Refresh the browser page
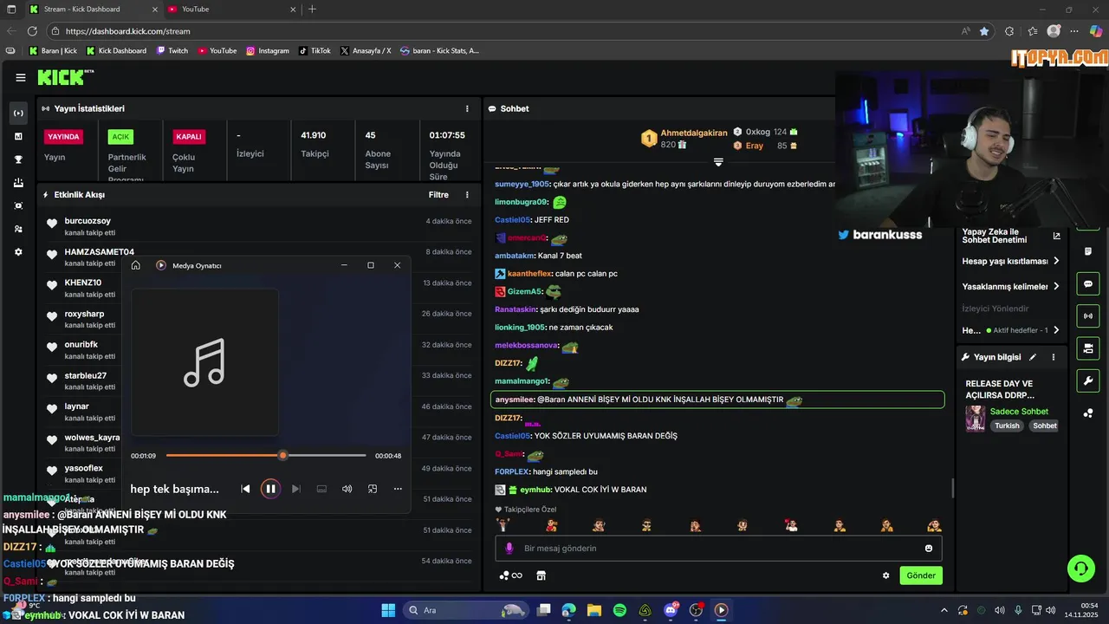 pos(32,31)
